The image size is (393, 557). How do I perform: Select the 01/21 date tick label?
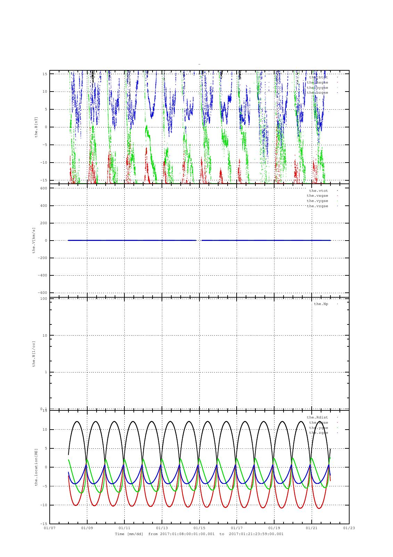312,528
